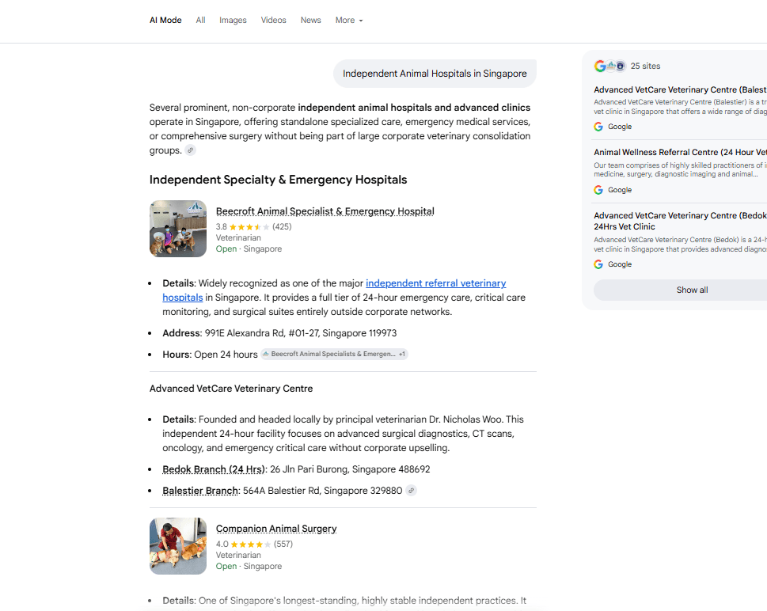Open the Beecroft Animal Specialists source chip
The width and height of the screenshot is (767, 611).
point(334,354)
